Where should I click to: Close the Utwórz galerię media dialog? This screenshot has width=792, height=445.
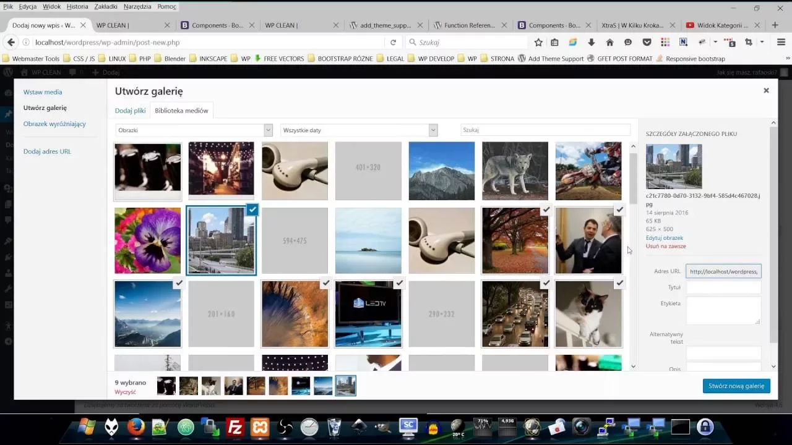pyautogui.click(x=766, y=90)
